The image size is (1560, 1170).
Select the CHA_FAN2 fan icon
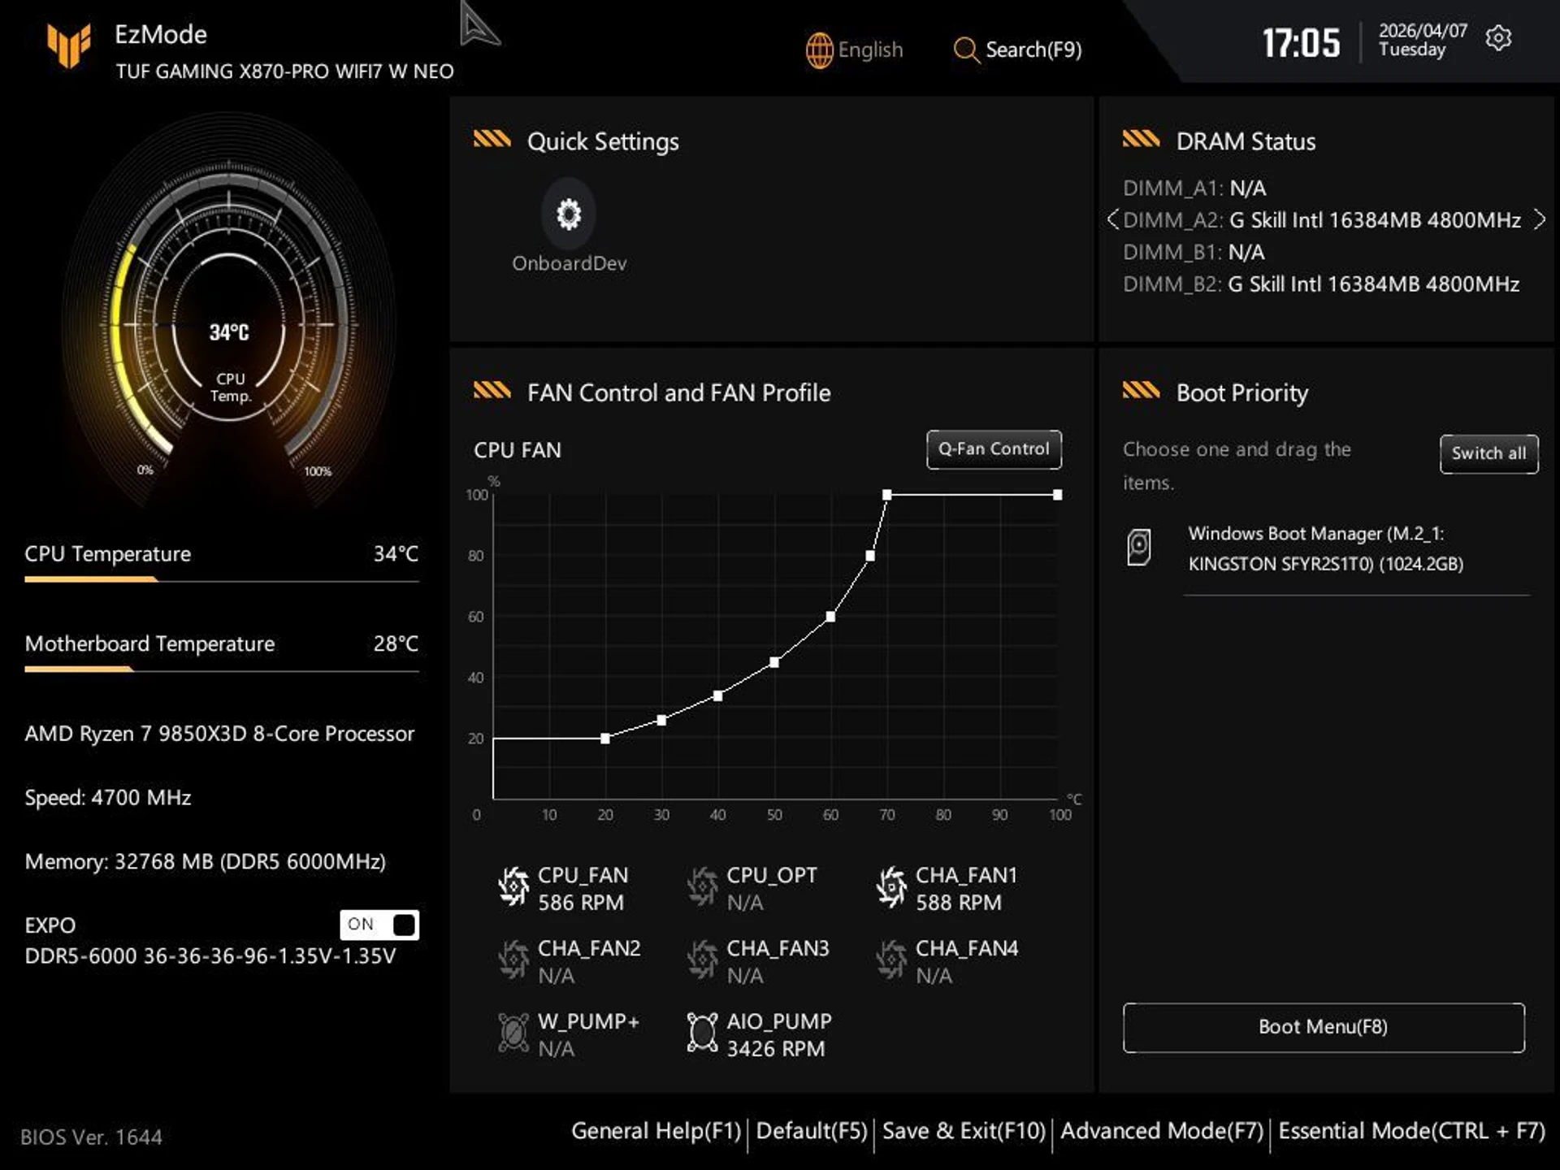(513, 960)
